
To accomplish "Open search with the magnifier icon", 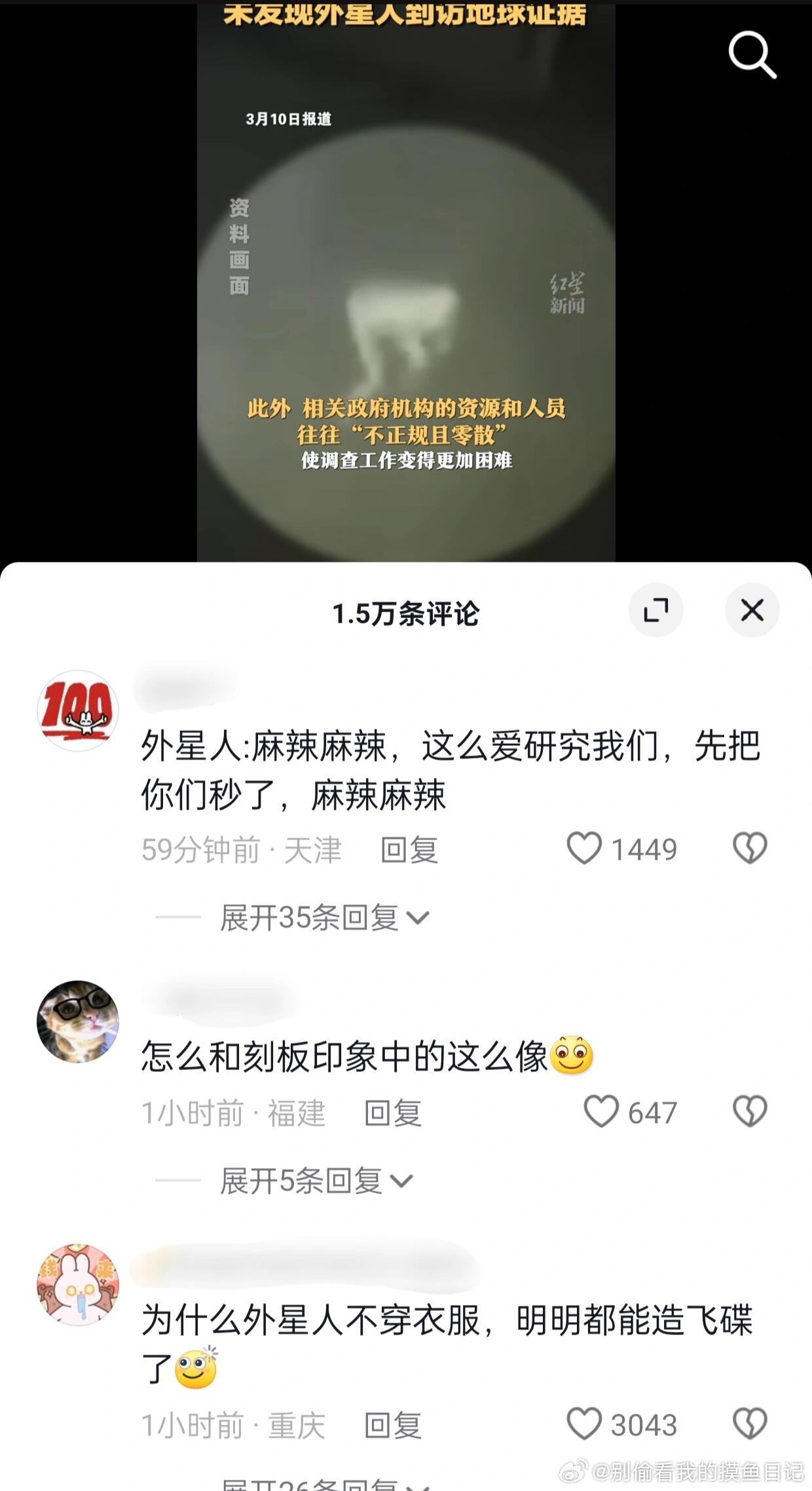I will pos(752,55).
